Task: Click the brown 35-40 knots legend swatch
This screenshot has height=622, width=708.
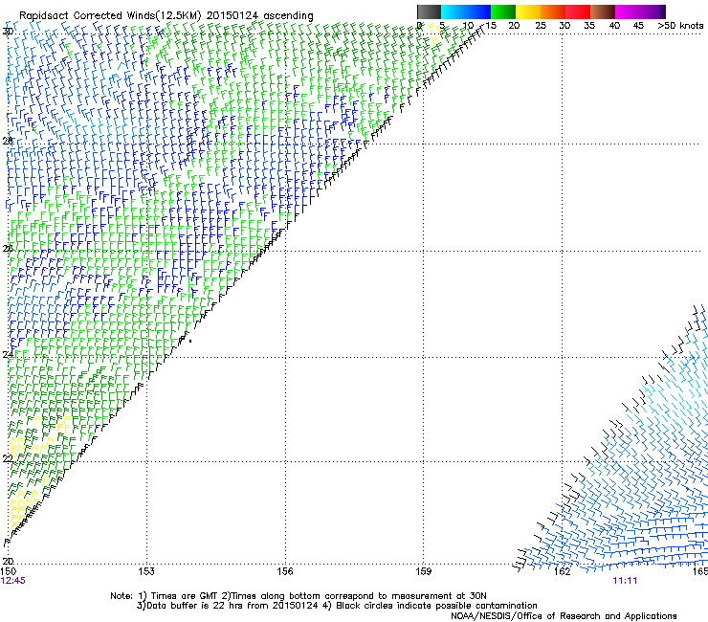Action: coord(603,11)
